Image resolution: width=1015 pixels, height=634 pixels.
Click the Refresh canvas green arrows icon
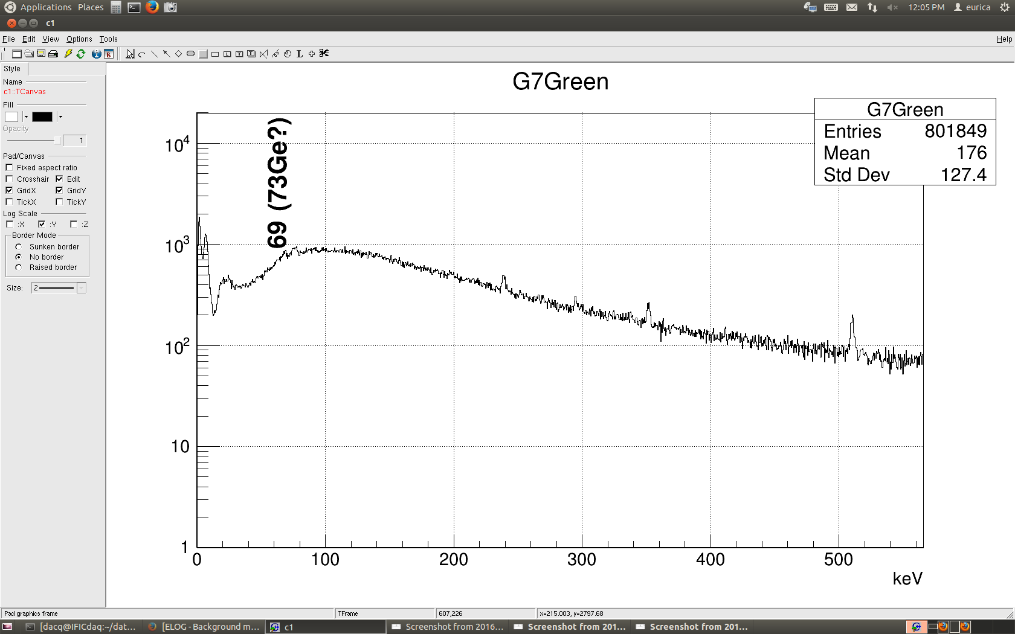81,54
